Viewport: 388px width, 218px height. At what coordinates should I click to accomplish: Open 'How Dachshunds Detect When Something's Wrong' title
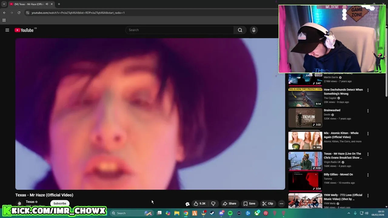(x=343, y=91)
